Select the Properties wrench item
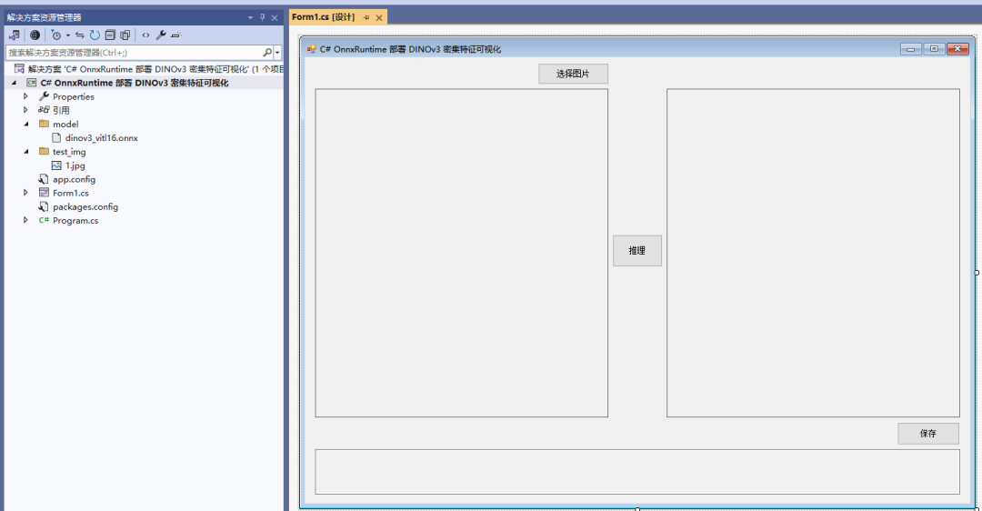Viewport: 982px width, 511px height. (74, 96)
